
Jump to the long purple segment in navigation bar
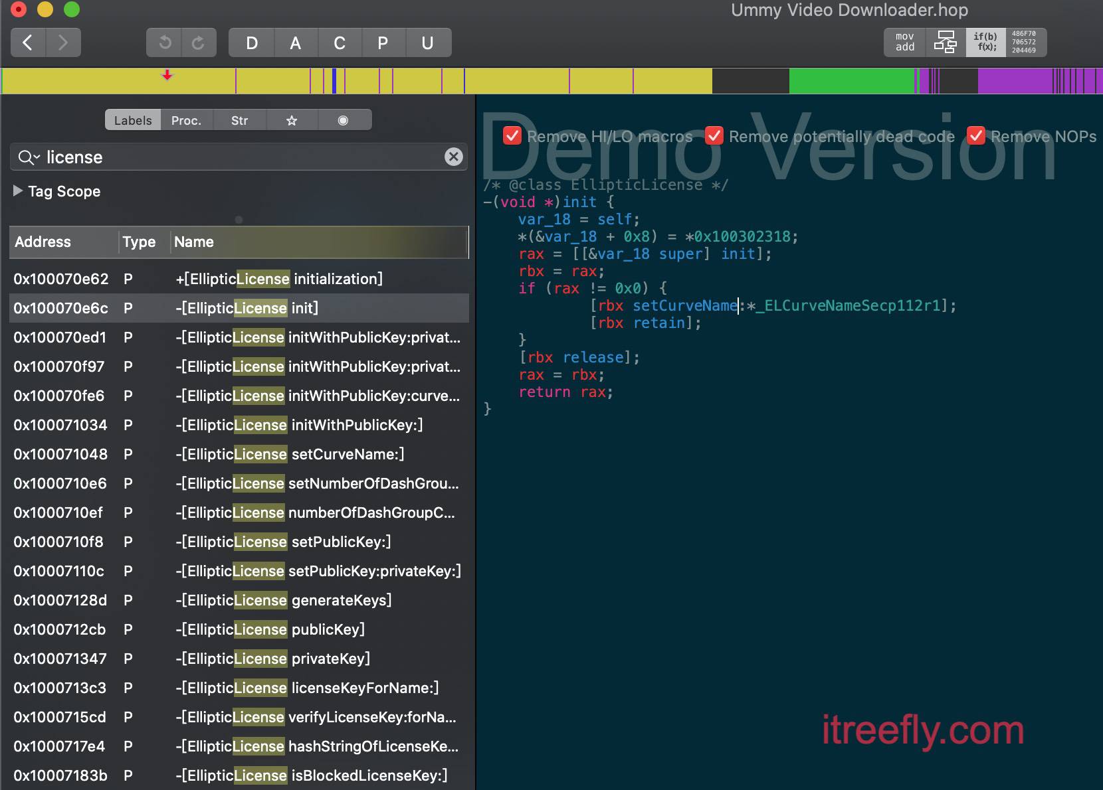pos(1015,81)
